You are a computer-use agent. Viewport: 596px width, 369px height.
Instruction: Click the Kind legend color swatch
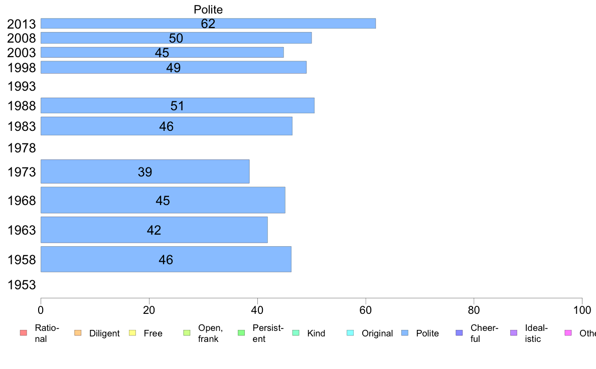click(295, 333)
